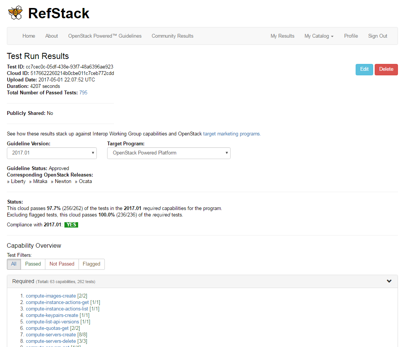
Task: Click the Duration 4207 seconds text
Action: pyautogui.click(x=34, y=86)
